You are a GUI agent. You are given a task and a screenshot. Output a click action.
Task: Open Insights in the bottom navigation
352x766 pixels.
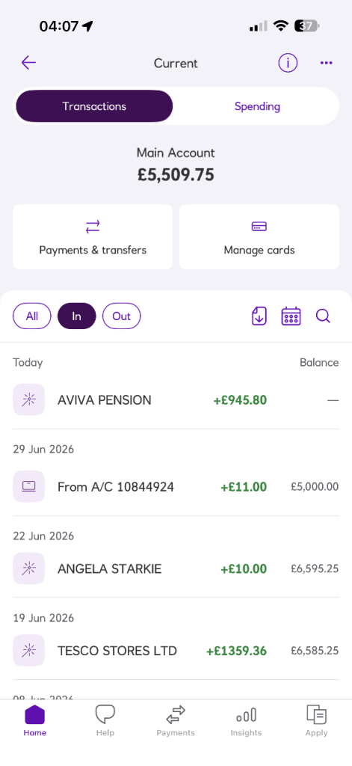coord(246,720)
